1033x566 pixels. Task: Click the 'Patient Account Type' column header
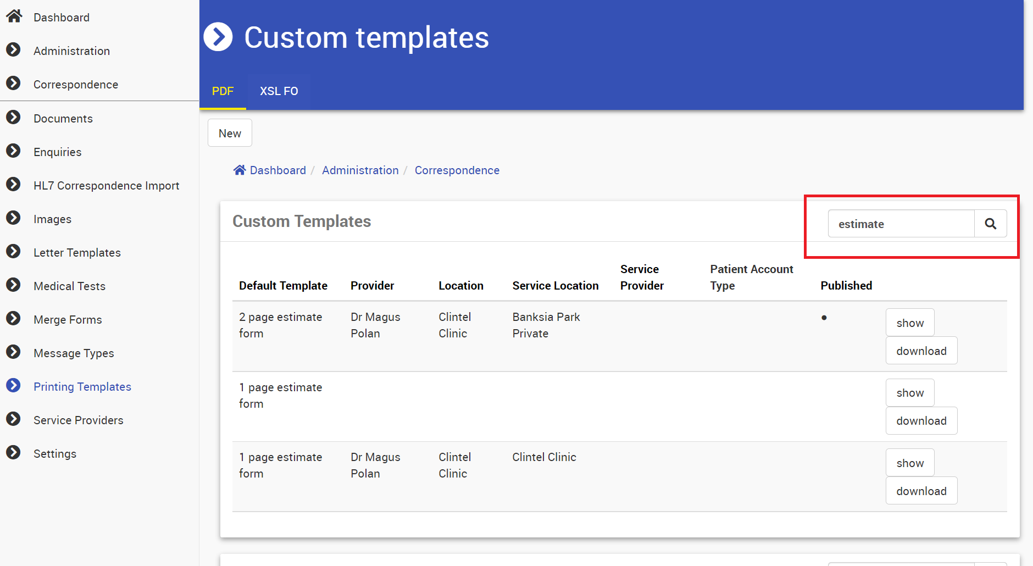pyautogui.click(x=752, y=278)
